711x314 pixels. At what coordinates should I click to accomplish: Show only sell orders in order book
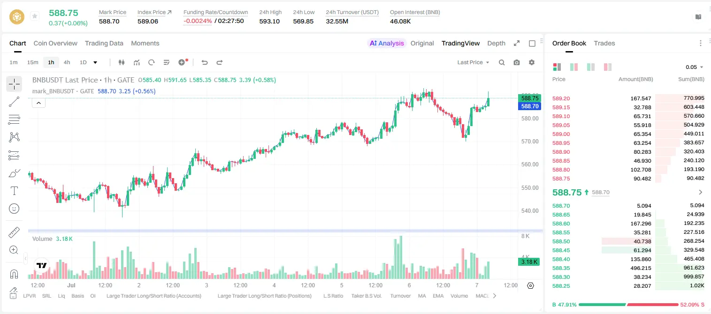(x=608, y=67)
